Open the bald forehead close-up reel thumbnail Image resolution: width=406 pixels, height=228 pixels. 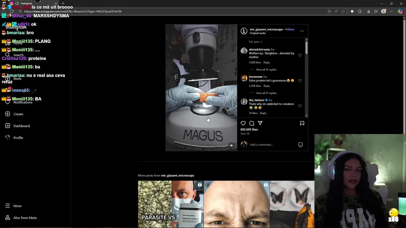point(237,204)
